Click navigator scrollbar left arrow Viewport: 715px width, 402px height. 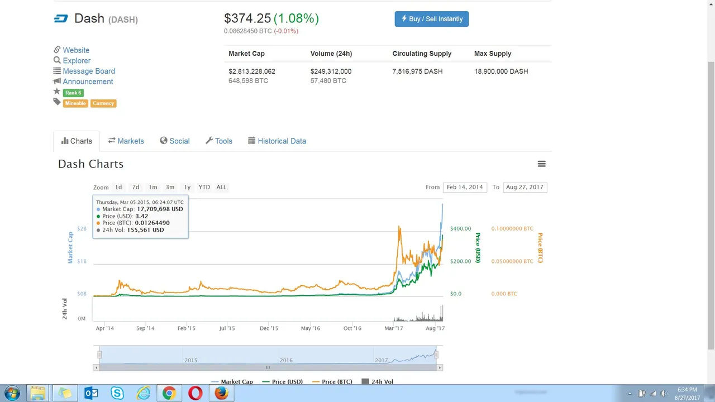point(96,367)
